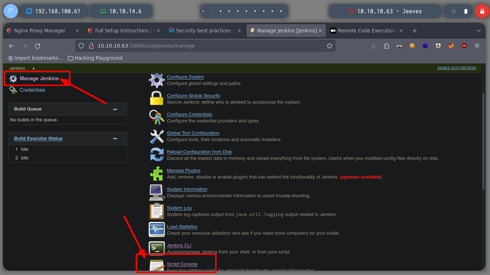The height and width of the screenshot is (275, 490).
Task: Click the page vertical scrollbar
Action: pos(484,142)
